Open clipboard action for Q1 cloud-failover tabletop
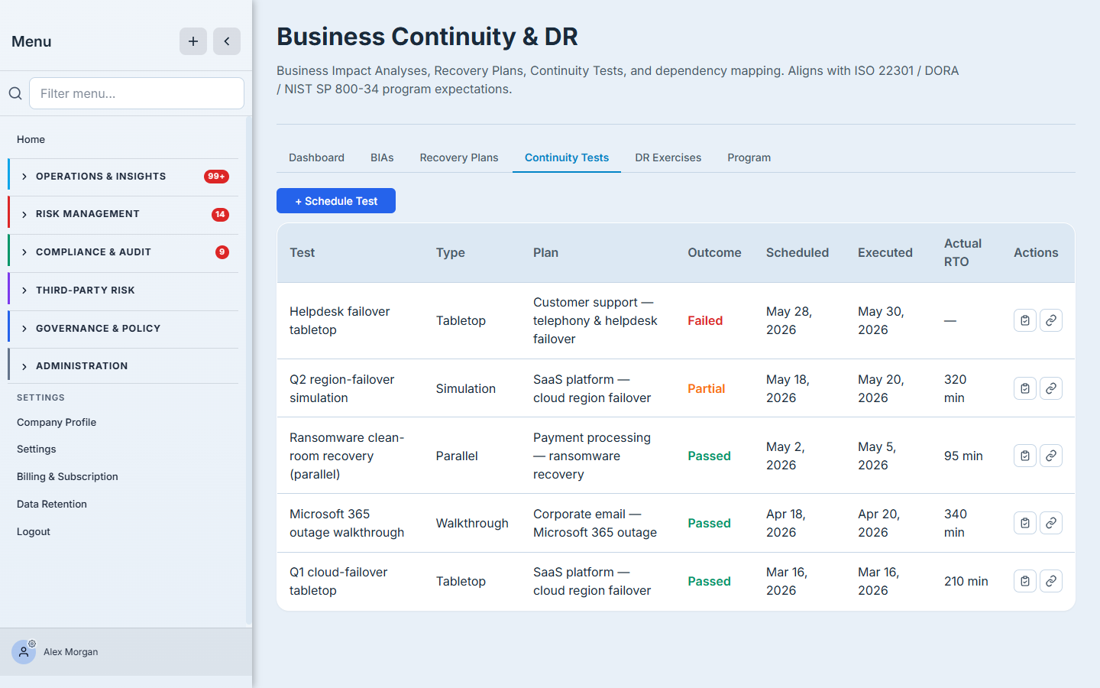 click(x=1025, y=581)
